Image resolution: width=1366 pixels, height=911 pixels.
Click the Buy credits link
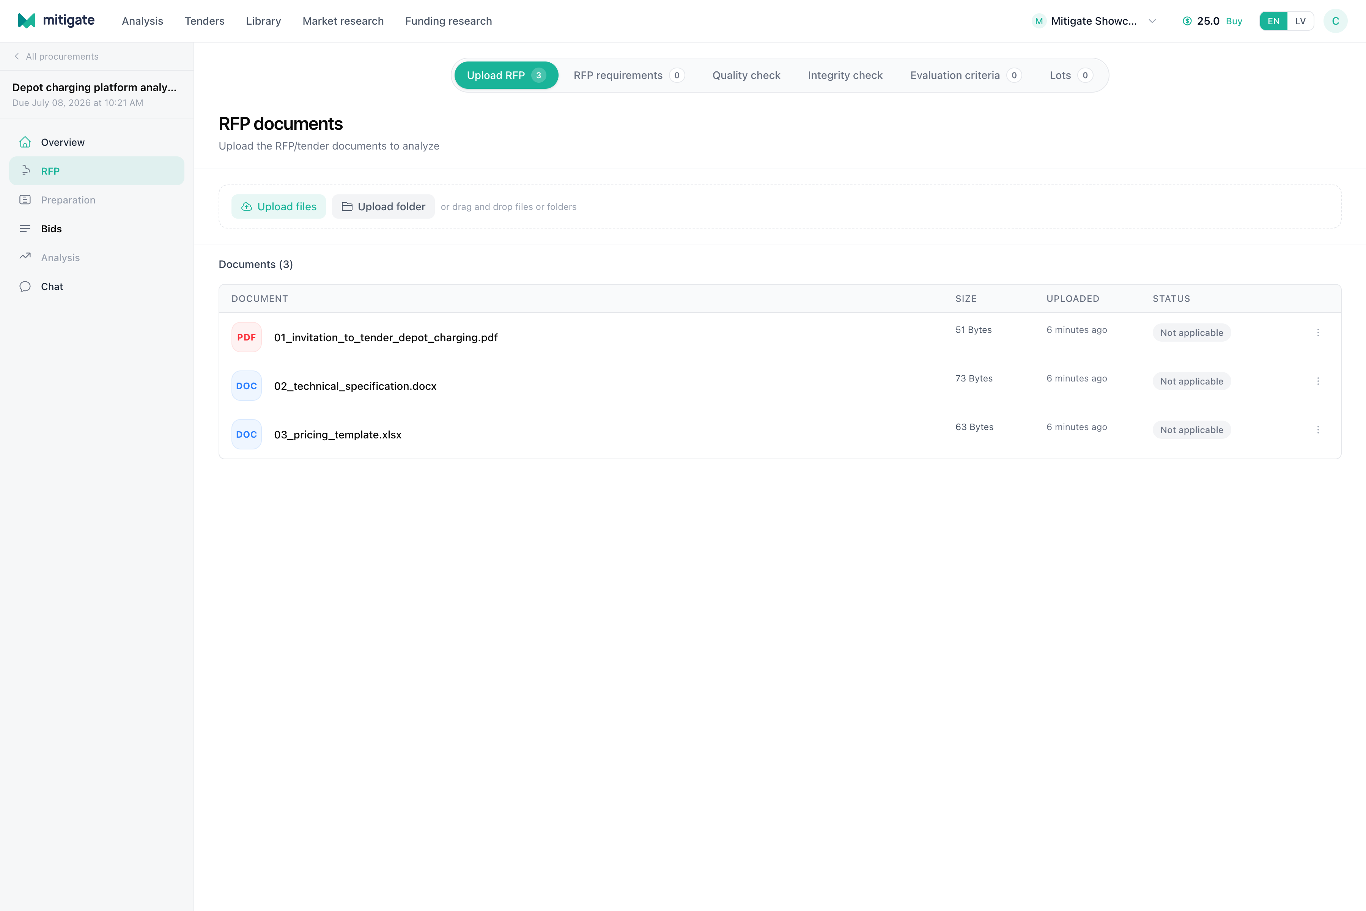pos(1234,21)
